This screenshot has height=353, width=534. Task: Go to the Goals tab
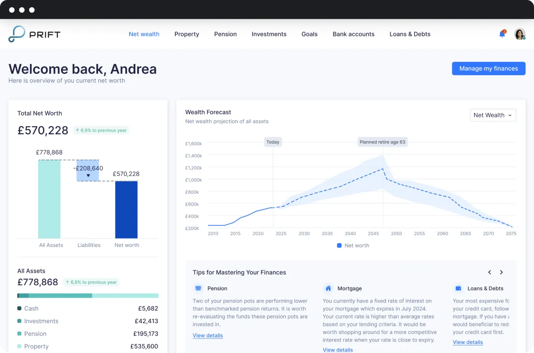[310, 34]
